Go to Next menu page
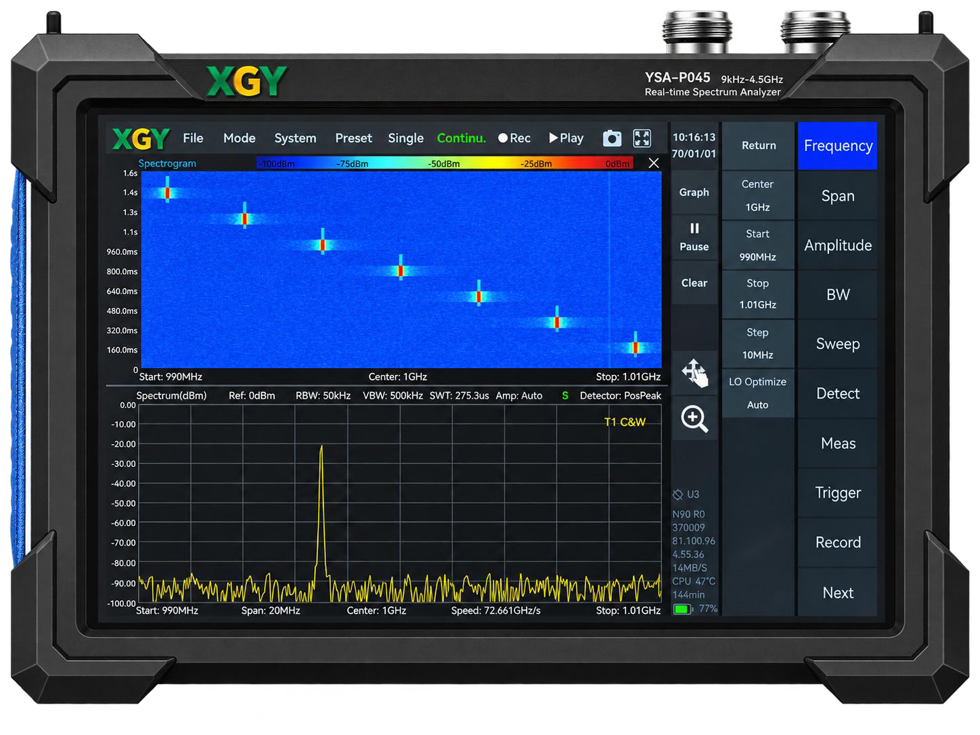The width and height of the screenshot is (980, 735). pos(838,593)
